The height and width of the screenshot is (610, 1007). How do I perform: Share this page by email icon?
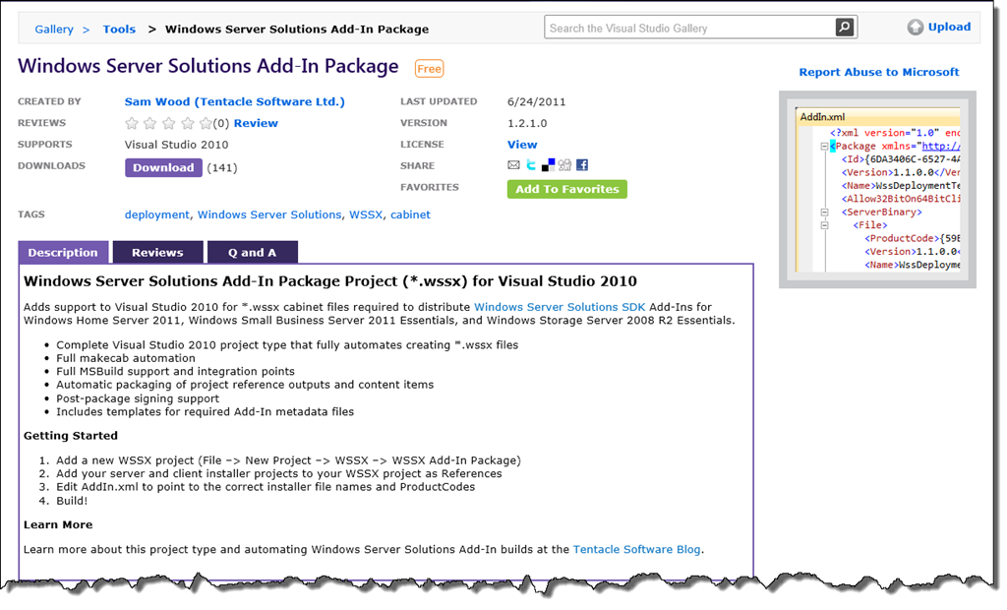513,165
